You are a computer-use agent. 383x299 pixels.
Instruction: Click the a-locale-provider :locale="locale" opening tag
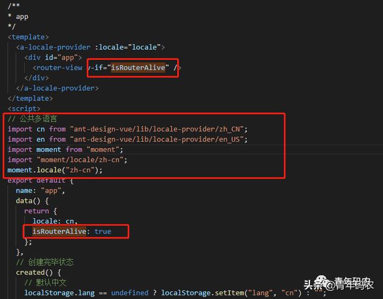(90, 47)
